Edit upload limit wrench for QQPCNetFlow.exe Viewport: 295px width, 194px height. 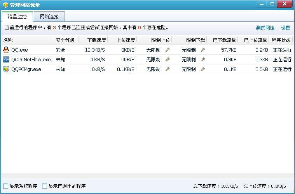(168, 59)
